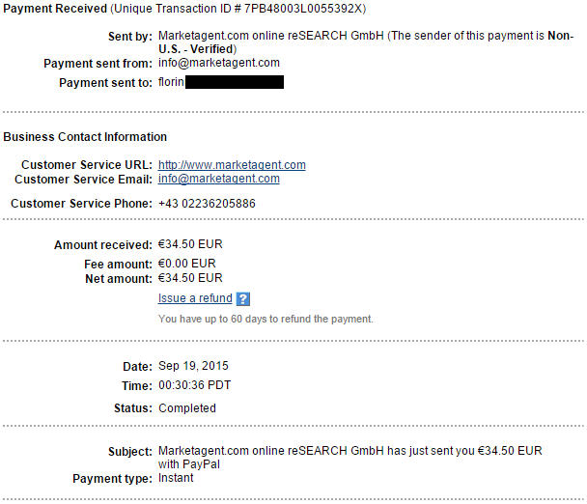Click the Payment sent from email address

(219, 63)
